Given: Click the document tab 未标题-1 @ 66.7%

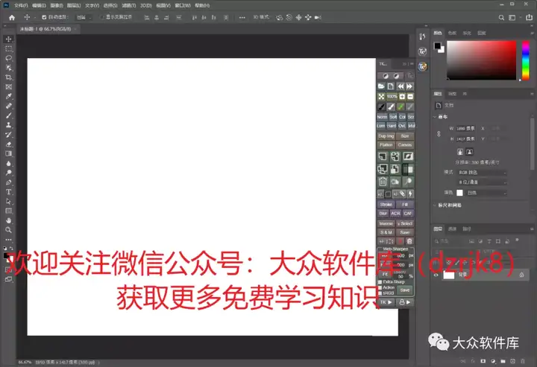Looking at the screenshot, I should [x=45, y=29].
